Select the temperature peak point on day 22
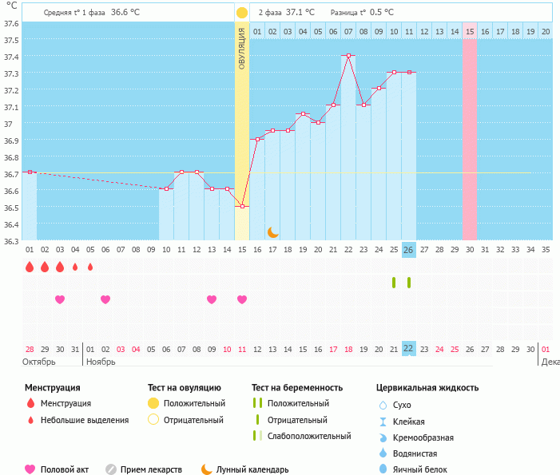Screen dimensions: 560x475 point(348,56)
